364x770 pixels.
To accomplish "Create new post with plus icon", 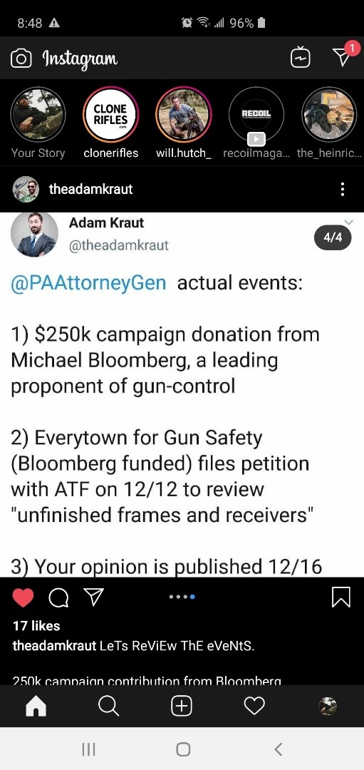I will click(182, 706).
